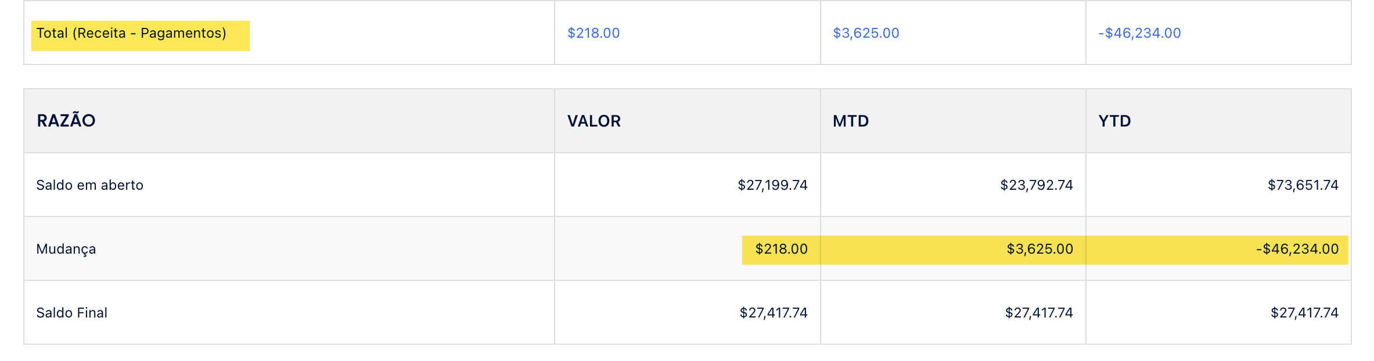Screen dimensions: 1374x361
Task: Click the $73,651.74 YTD opening balance
Action: (1303, 185)
